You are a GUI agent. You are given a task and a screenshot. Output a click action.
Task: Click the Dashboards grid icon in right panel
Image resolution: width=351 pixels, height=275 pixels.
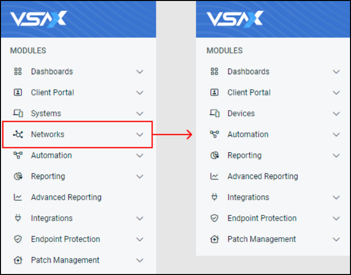click(x=215, y=72)
